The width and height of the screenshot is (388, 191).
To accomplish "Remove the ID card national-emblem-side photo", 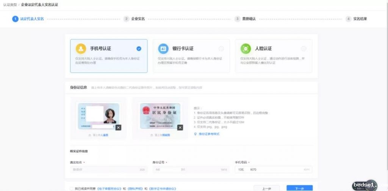I will tap(180, 128).
